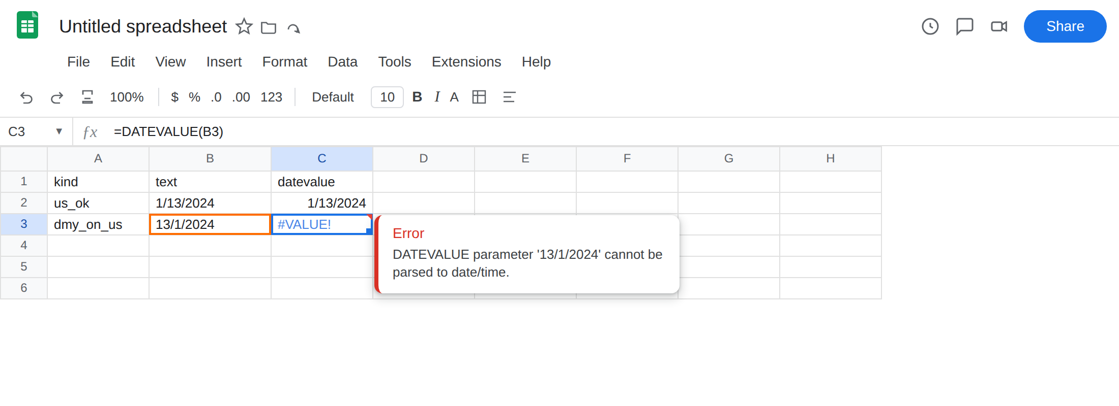Select row 3 header
Screen dimensions: 1119x406
(x=23, y=224)
